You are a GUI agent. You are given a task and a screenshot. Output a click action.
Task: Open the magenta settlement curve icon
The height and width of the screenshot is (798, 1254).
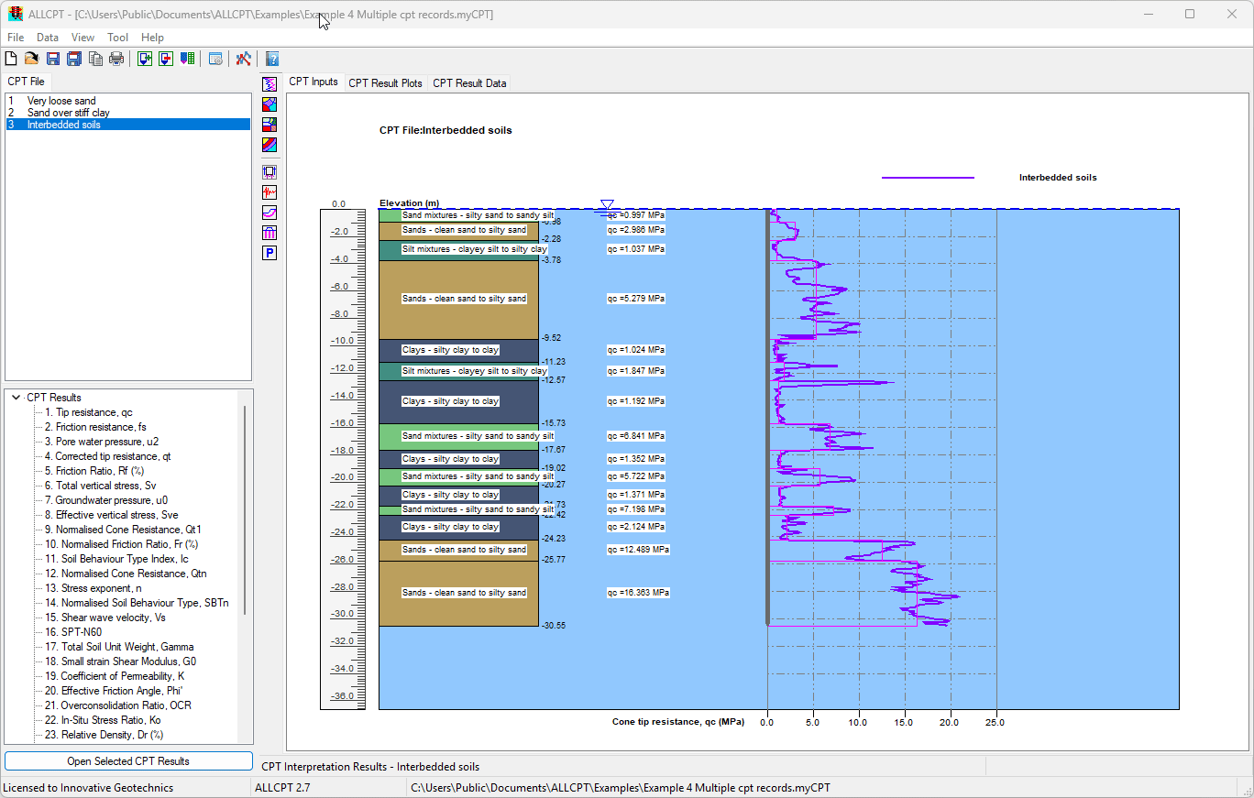[269, 213]
